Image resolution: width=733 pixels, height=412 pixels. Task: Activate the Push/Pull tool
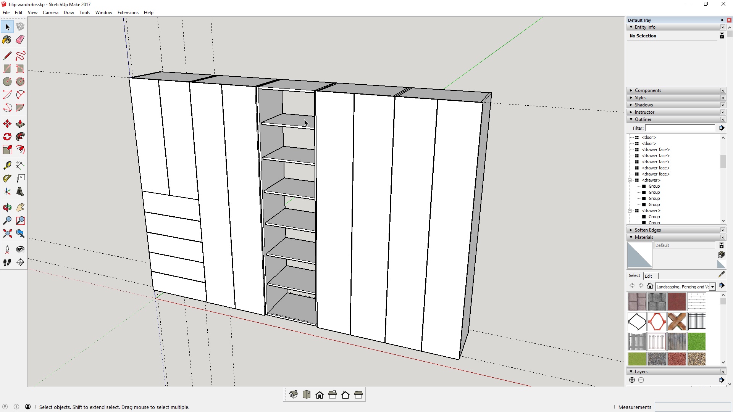[x=20, y=123]
